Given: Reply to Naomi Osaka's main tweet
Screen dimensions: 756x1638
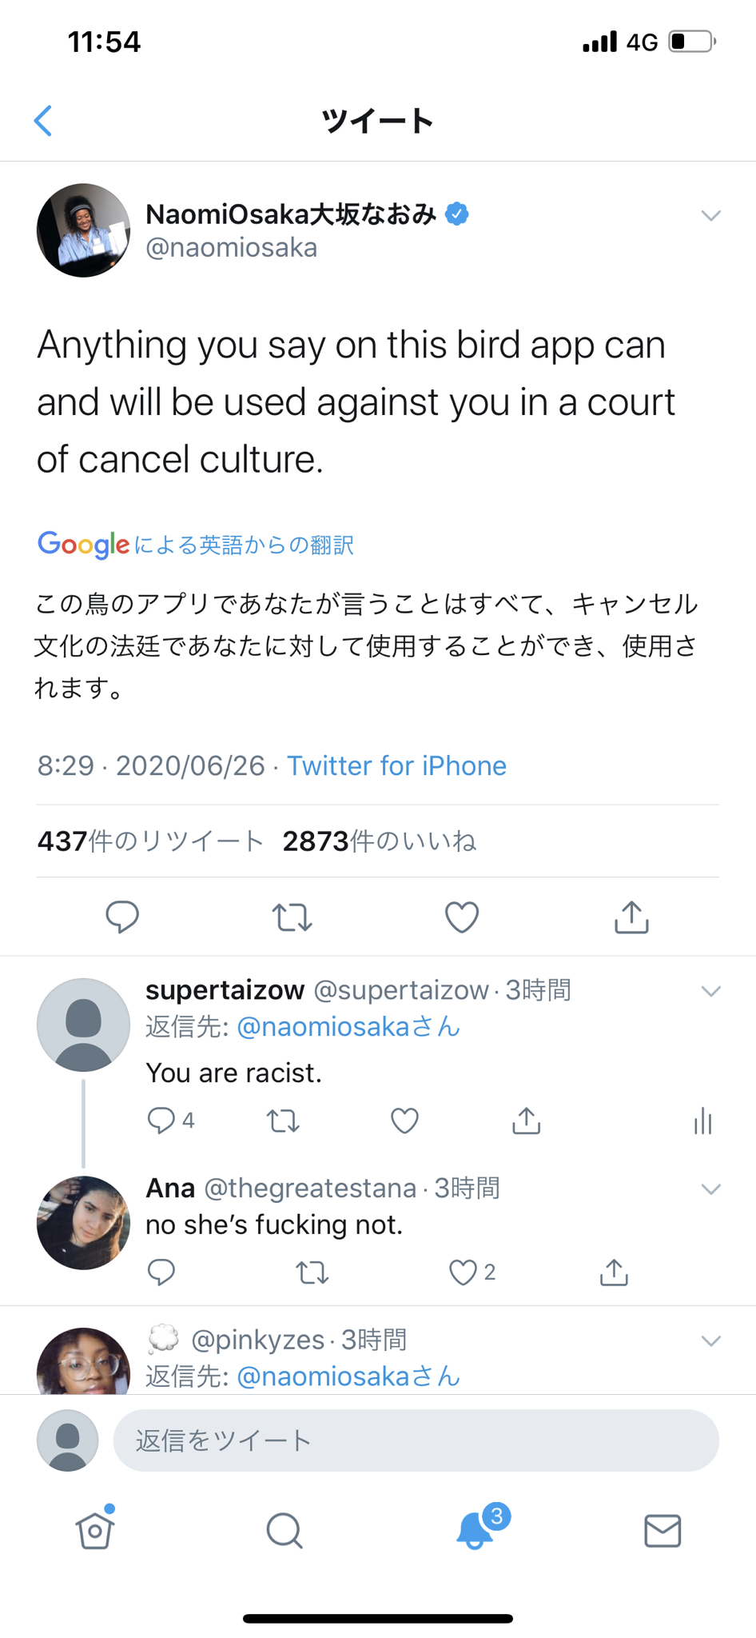Looking at the screenshot, I should 122,917.
